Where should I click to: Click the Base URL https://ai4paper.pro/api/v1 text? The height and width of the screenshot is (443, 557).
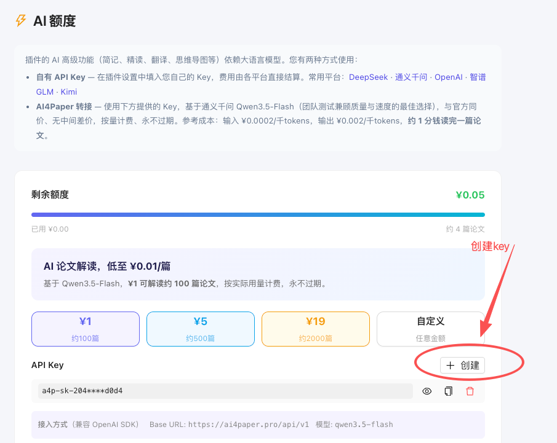(x=229, y=425)
